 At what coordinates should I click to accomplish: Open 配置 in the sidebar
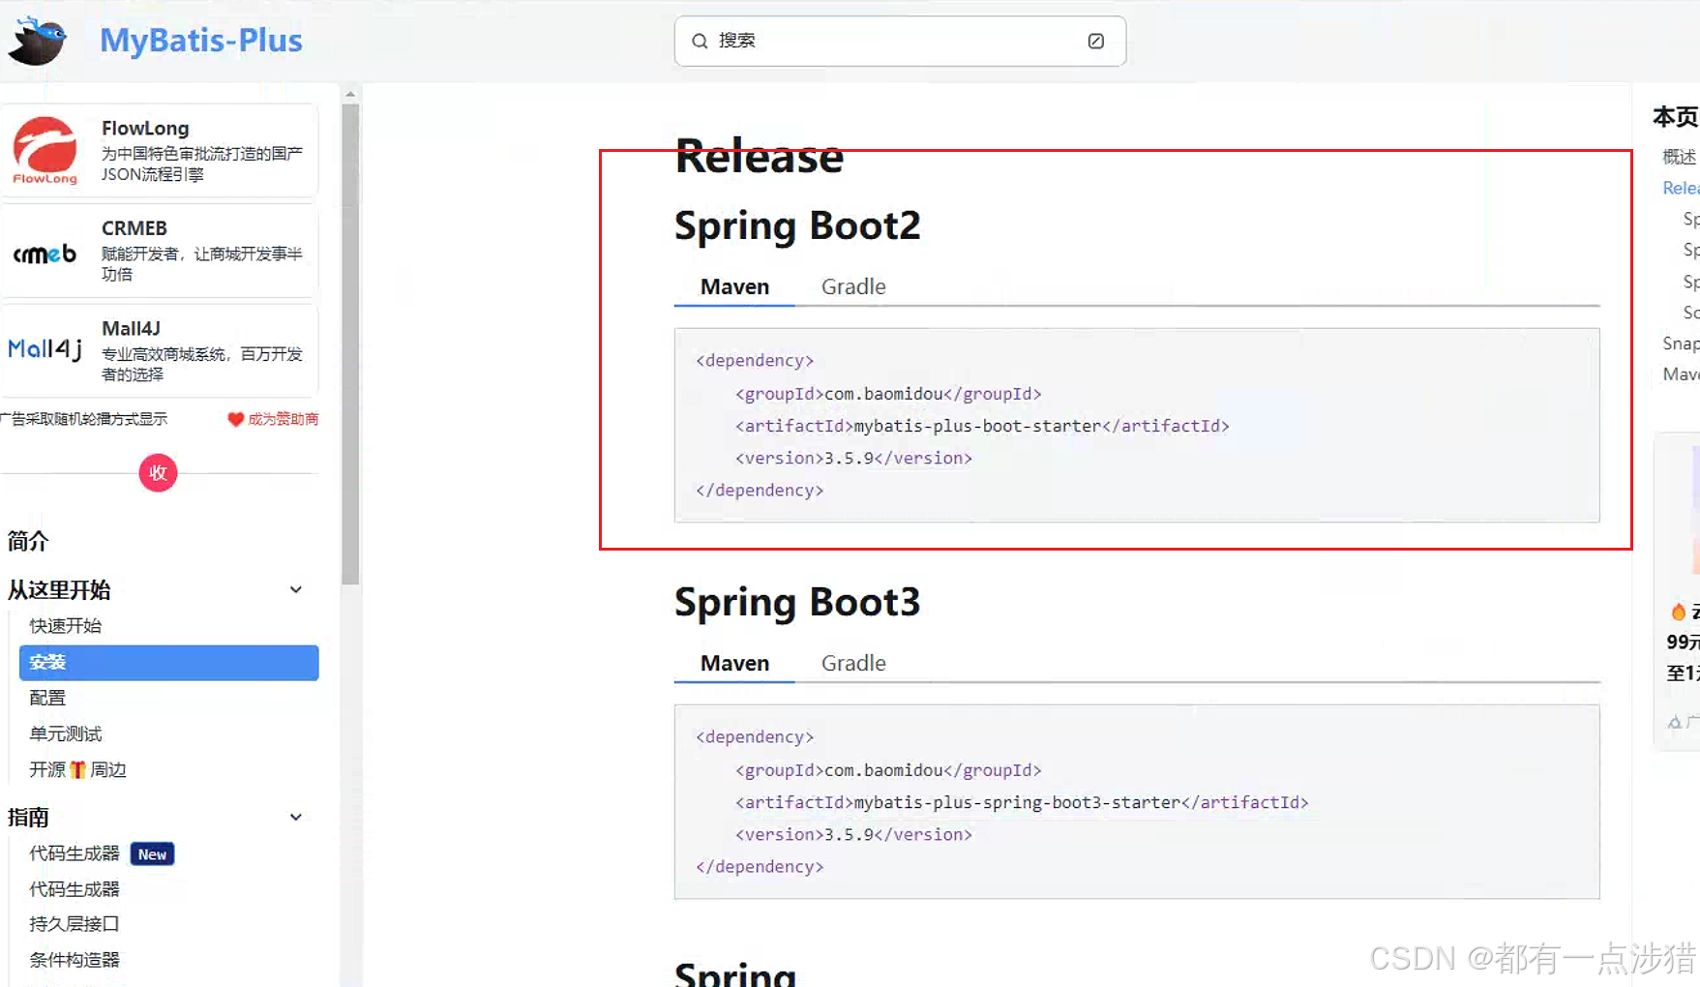tap(47, 698)
